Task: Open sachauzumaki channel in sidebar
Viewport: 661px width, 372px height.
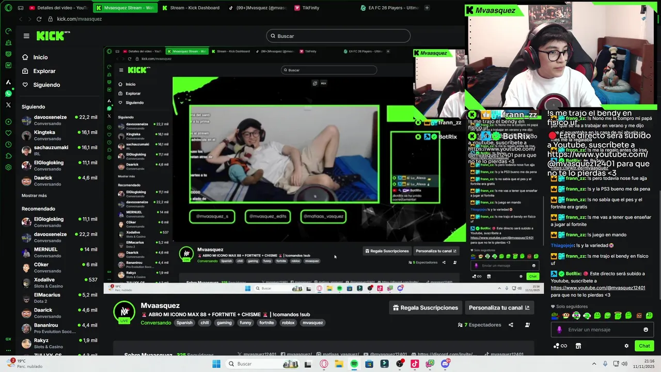Action: [59, 150]
